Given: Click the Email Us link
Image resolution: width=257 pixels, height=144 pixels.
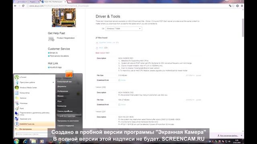Looking at the screenshot, I should click(x=53, y=53).
